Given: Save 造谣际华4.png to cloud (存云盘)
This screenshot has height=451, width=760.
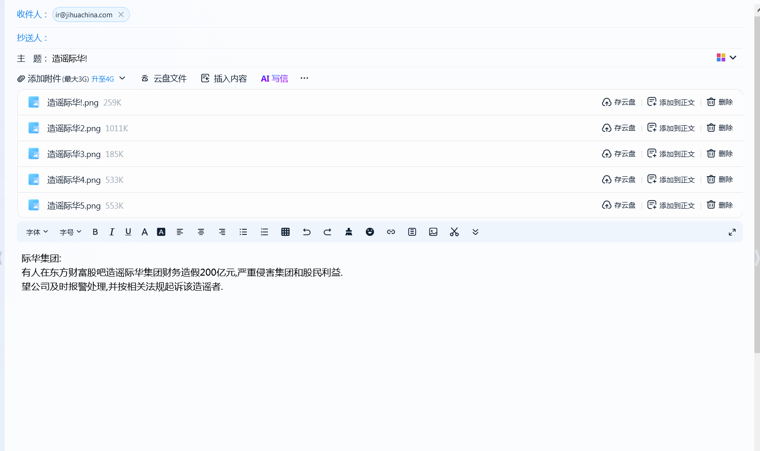Looking at the screenshot, I should pos(619,180).
